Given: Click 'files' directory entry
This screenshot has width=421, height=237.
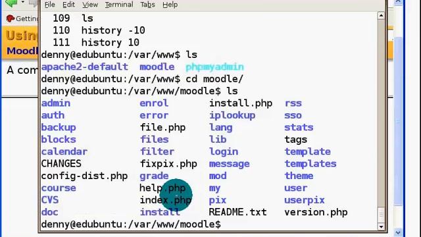Looking at the screenshot, I should click(x=155, y=140).
